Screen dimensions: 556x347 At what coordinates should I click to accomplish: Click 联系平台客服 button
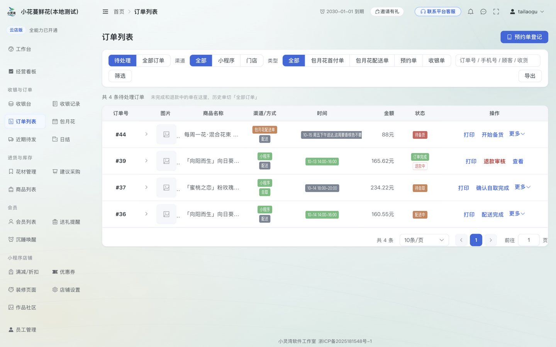(x=438, y=12)
